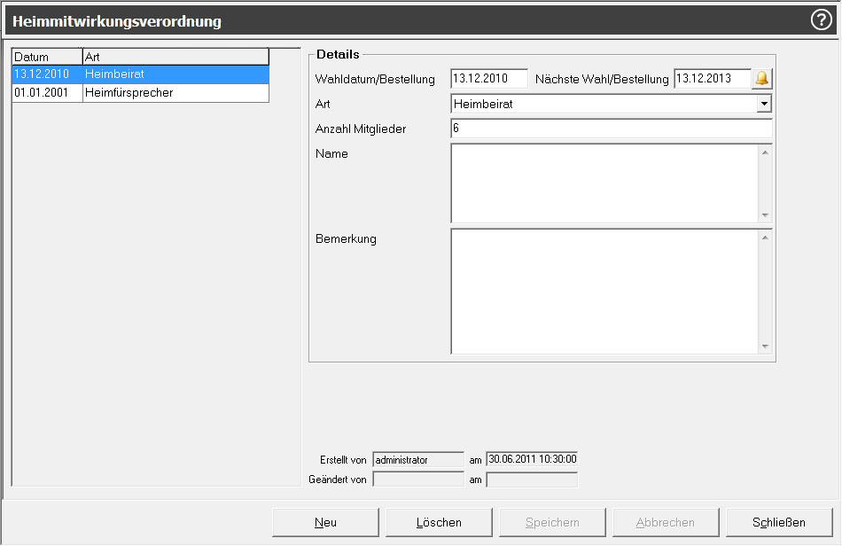Sort list by Datum column header
The width and height of the screenshot is (842, 546).
47,57
